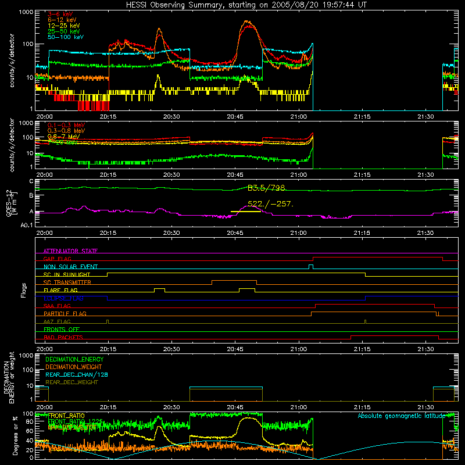
Task: Click the HESSI Observing Summary plot title
Action: click(246, 5)
